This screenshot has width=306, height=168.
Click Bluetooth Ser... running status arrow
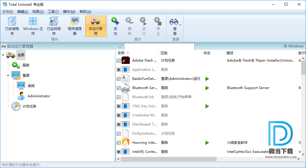click(207, 88)
